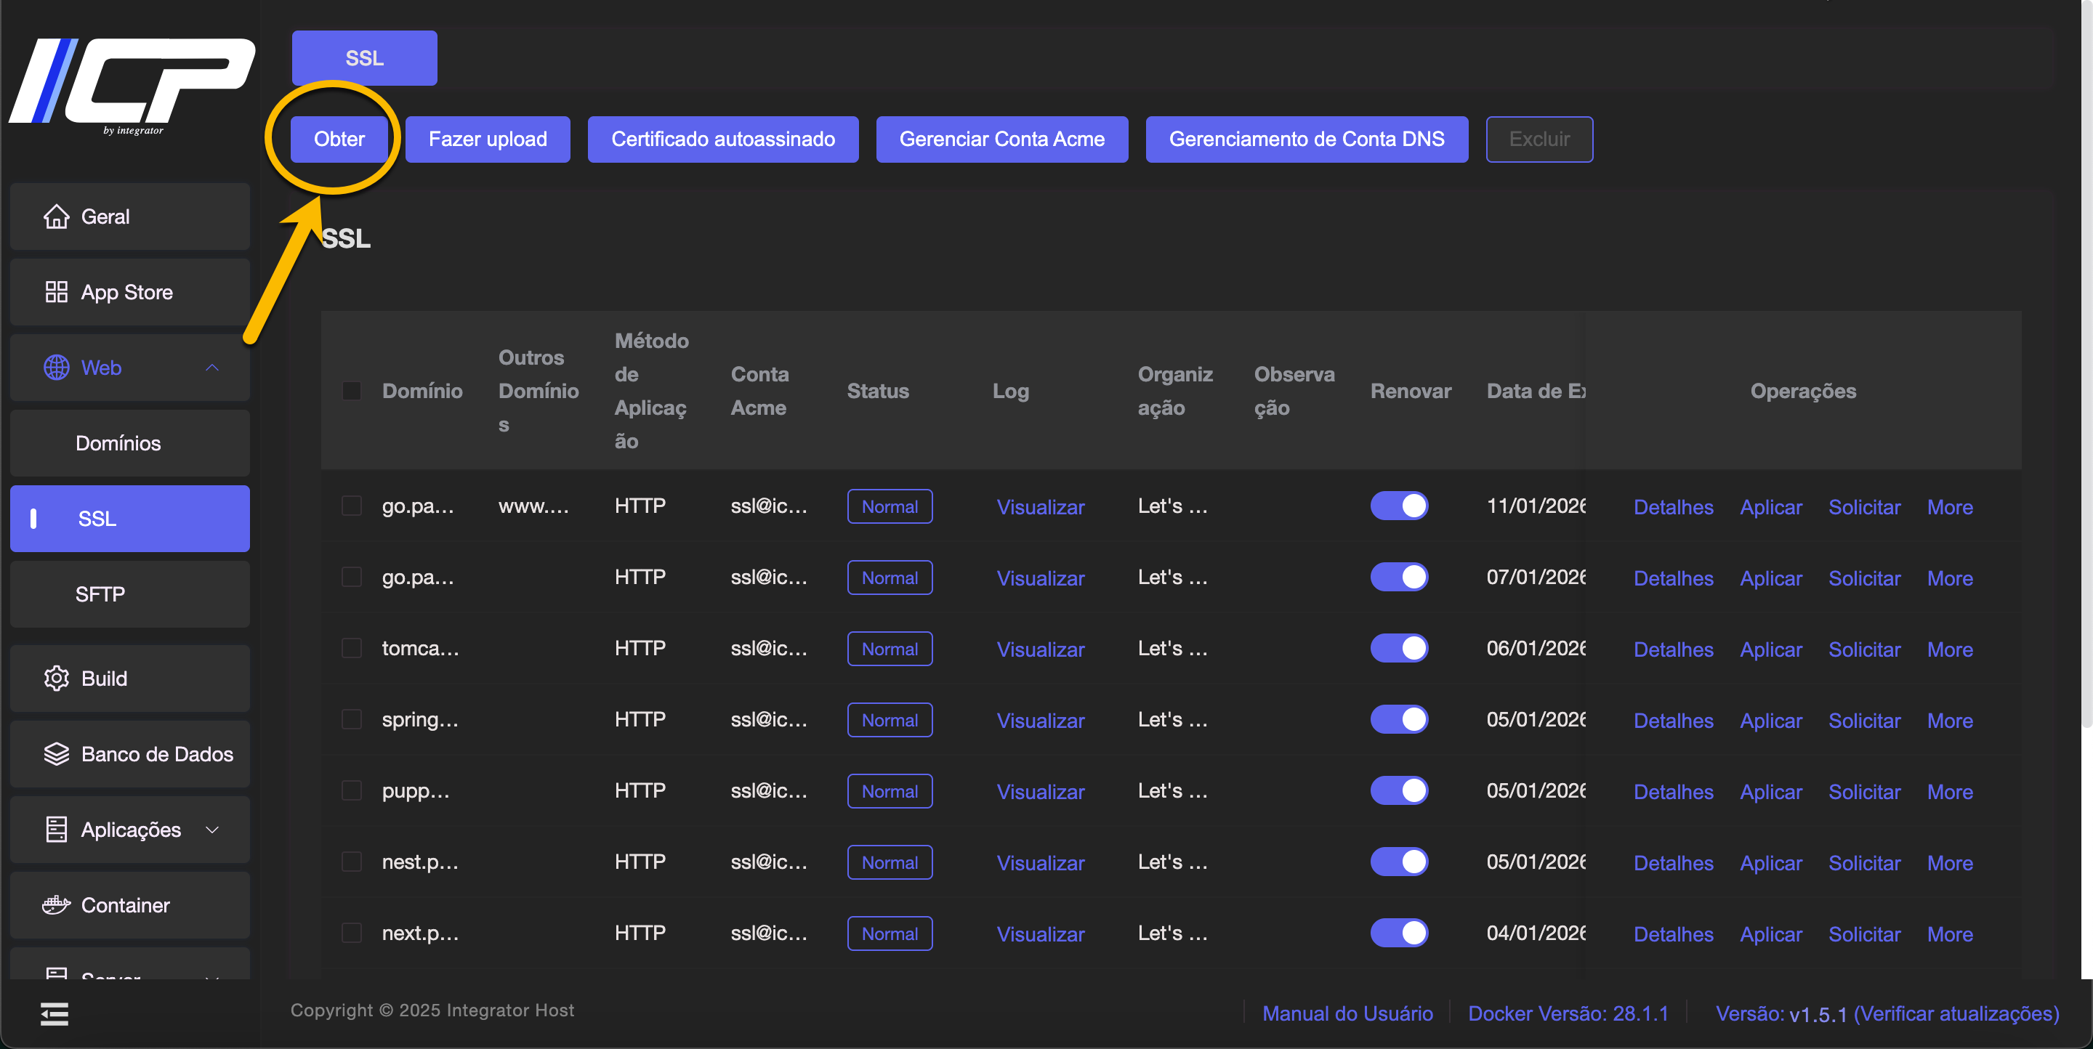
Task: Click the Obter button
Action: [339, 139]
